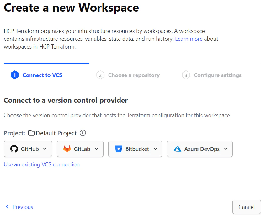Go back with the Previous link
Viewport: 266px width, 218px height.
click(x=23, y=207)
